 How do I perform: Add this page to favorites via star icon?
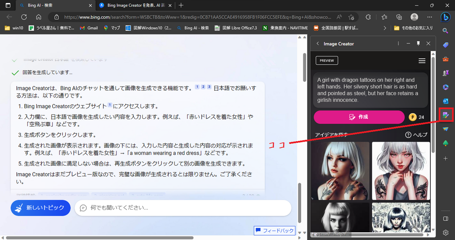(351, 17)
